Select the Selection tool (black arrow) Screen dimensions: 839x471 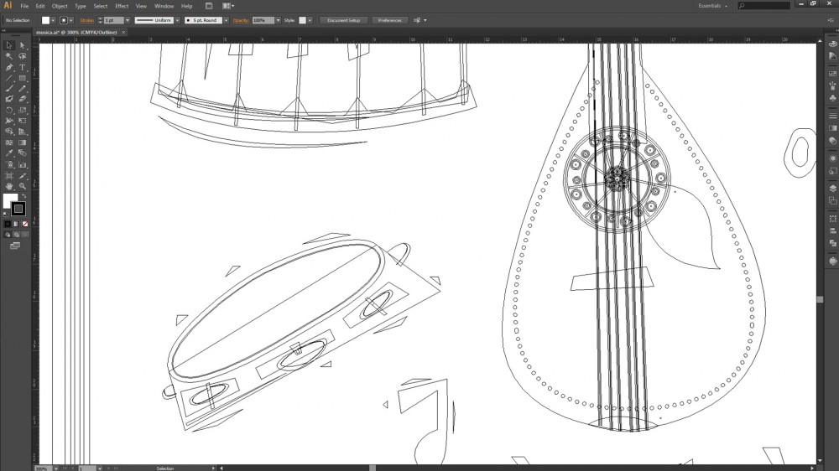point(9,45)
